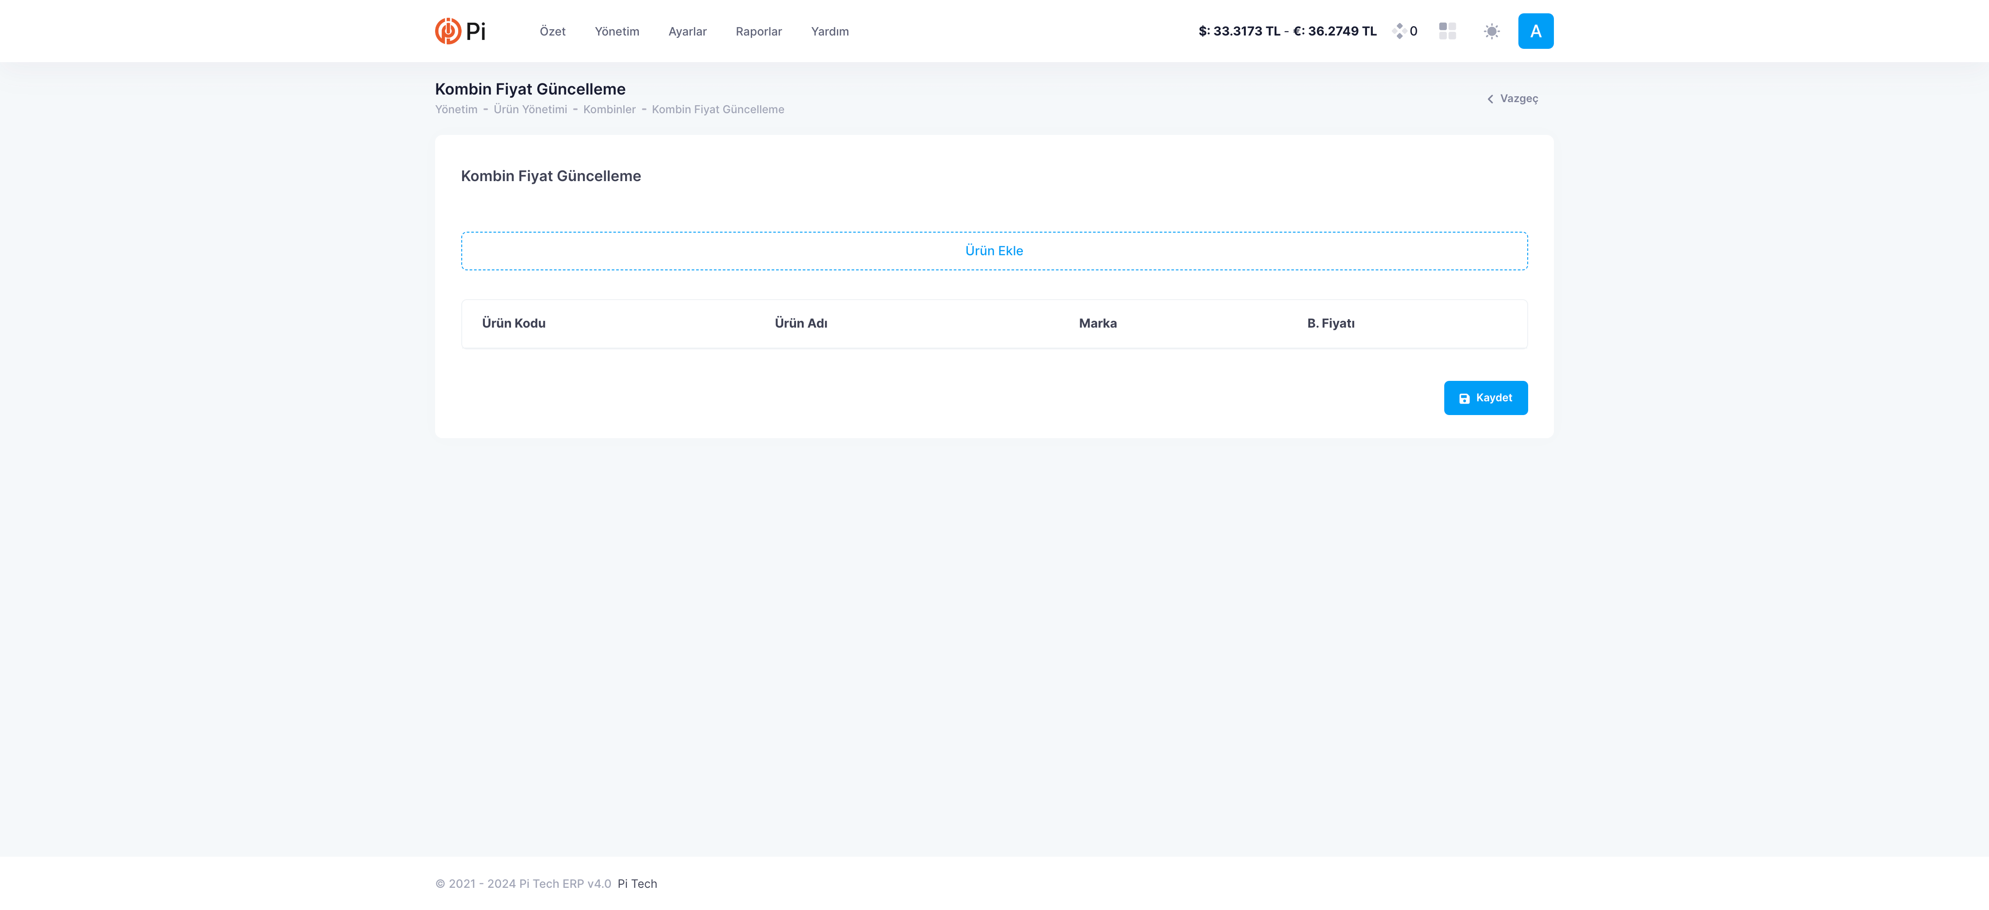
Task: Open the user avatar A menu
Action: pyautogui.click(x=1535, y=31)
